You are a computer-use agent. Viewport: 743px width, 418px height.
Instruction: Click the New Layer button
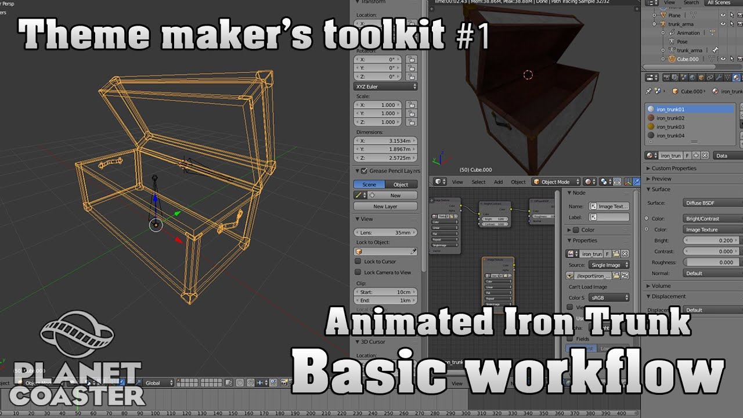385,207
